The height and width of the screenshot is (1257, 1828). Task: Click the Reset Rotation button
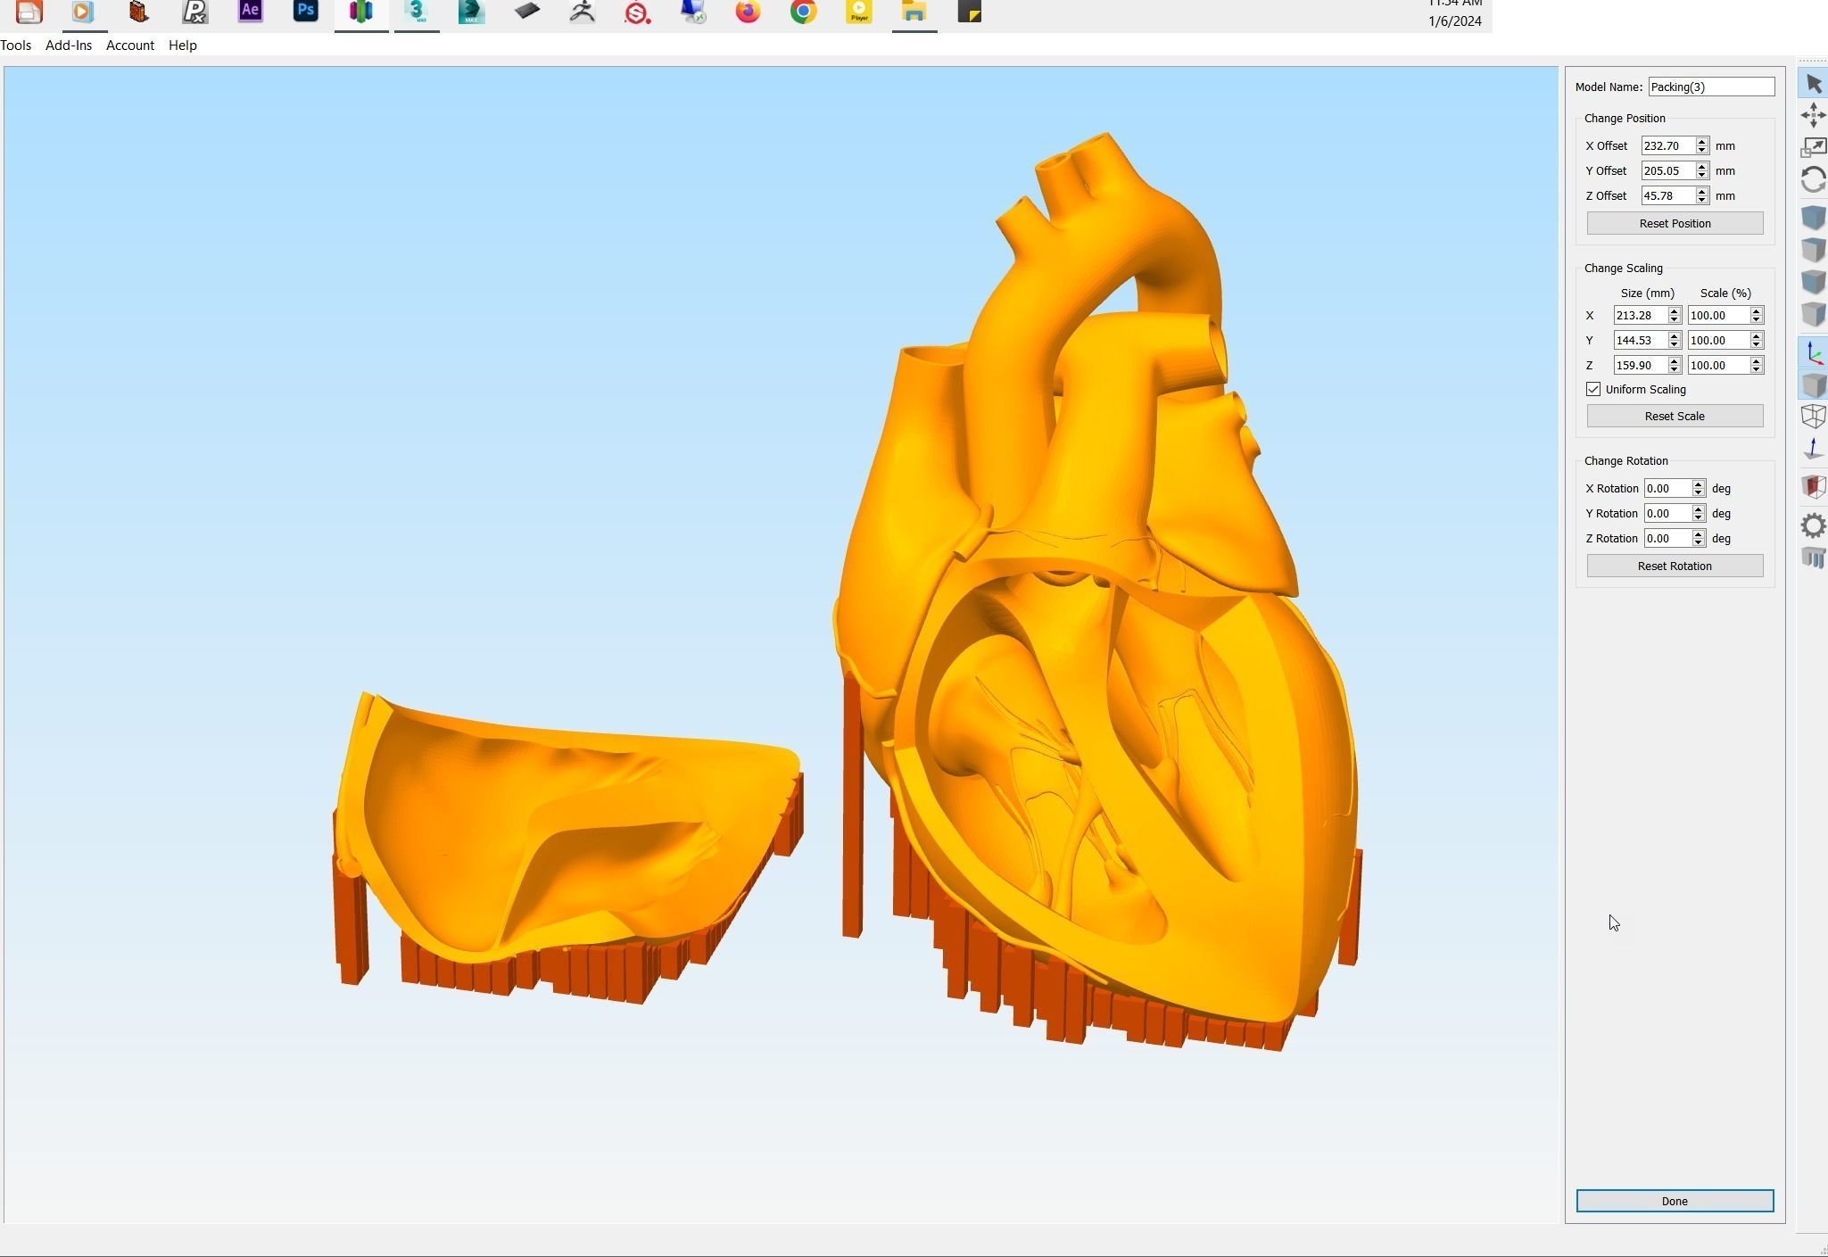1675,566
